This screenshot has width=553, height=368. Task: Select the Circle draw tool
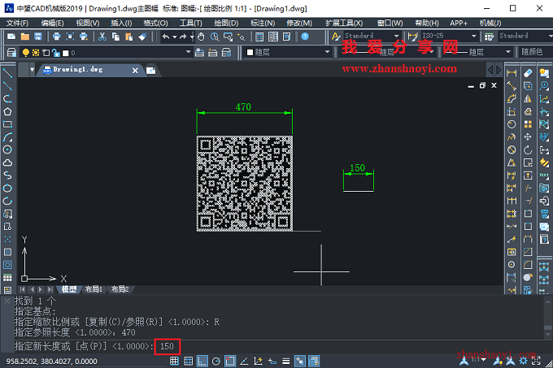tap(7, 149)
